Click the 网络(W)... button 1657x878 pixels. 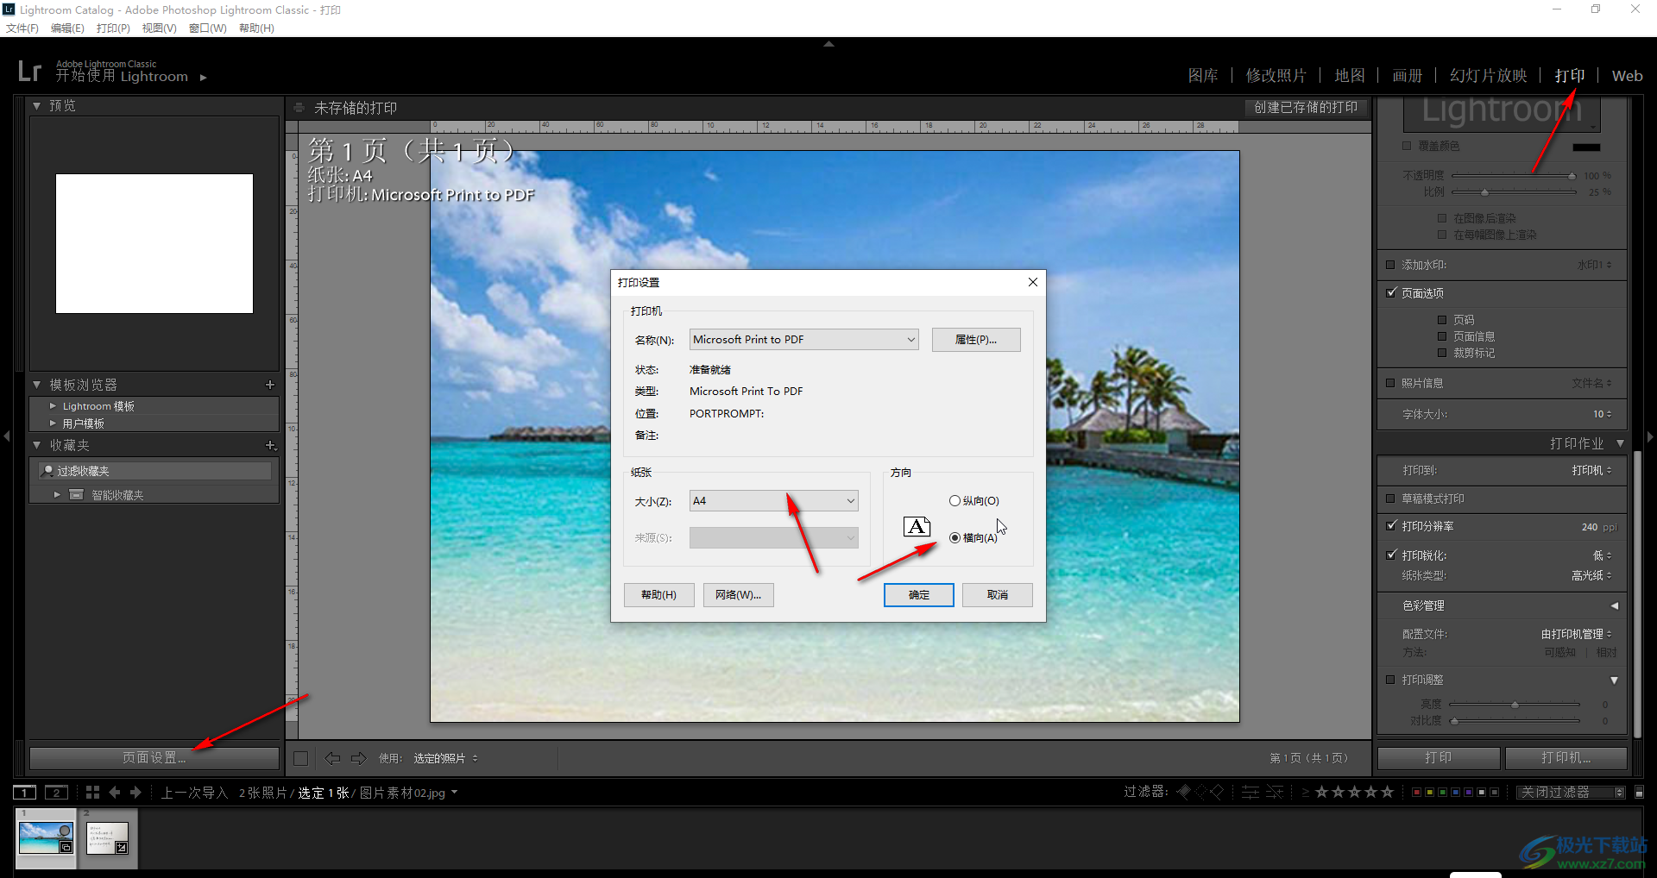point(738,594)
